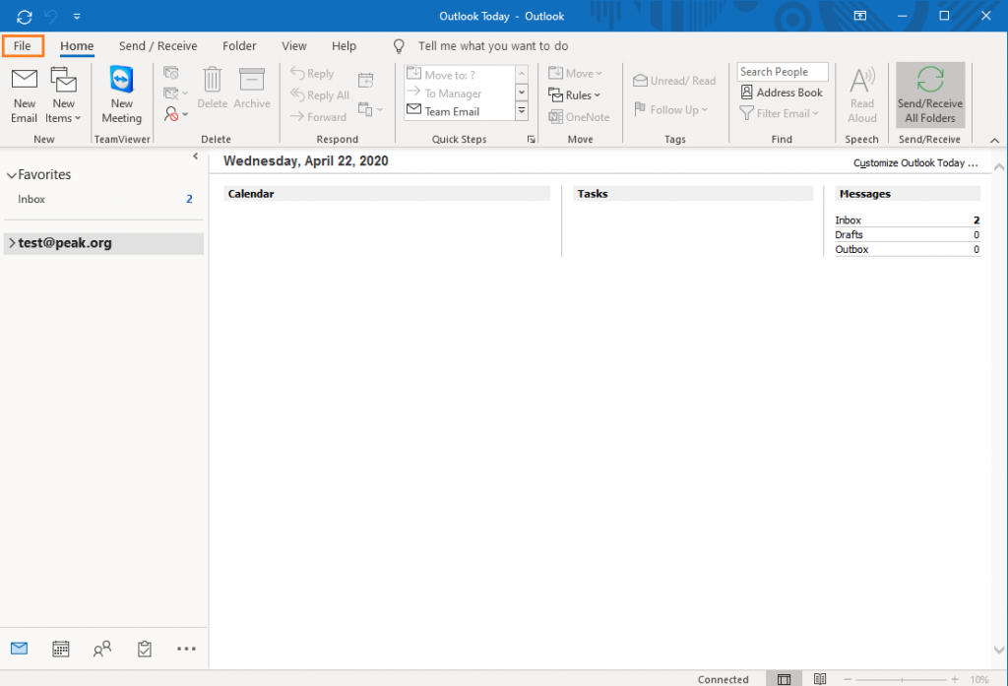The height and width of the screenshot is (686, 1008).
Task: Open the File menu tab
Action: pyautogui.click(x=23, y=46)
